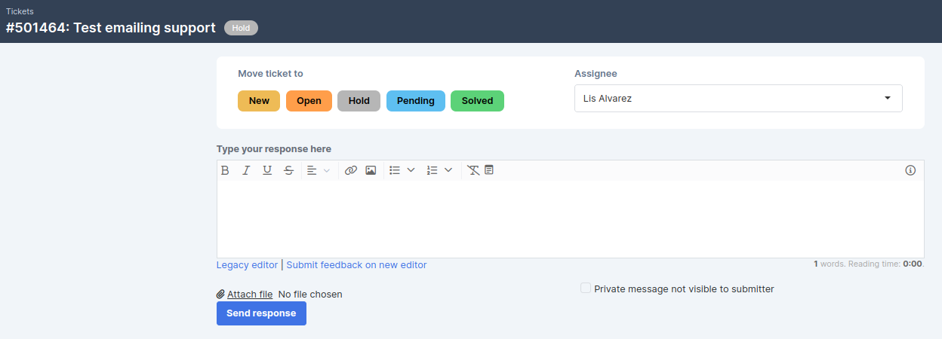942x339 pixels.
Task: Click inside the response text area
Action: click(570, 219)
